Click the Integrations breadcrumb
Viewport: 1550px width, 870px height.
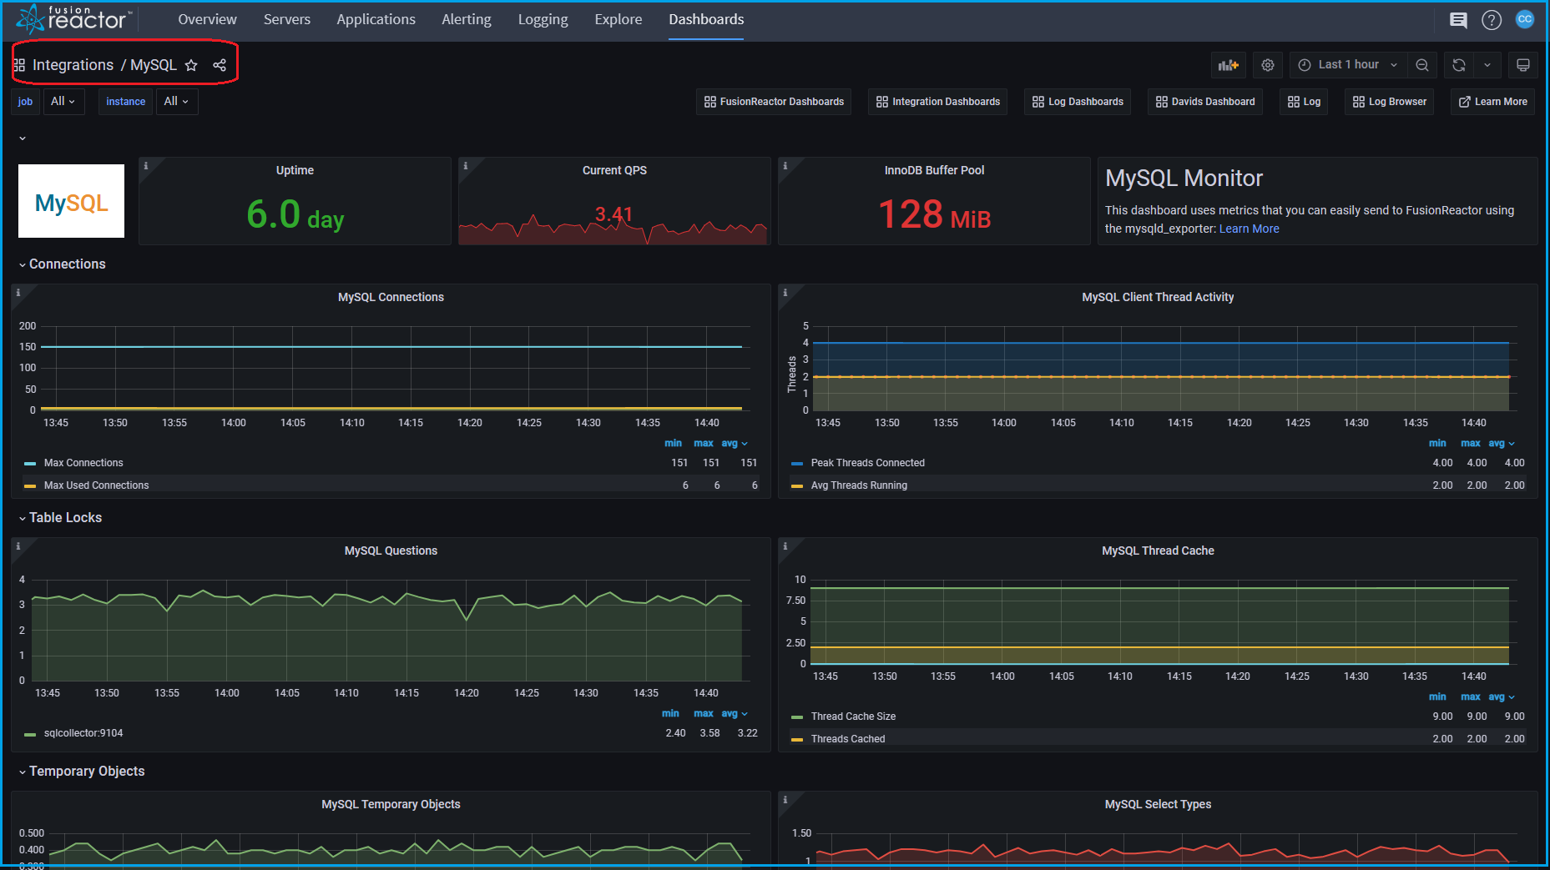click(x=73, y=65)
